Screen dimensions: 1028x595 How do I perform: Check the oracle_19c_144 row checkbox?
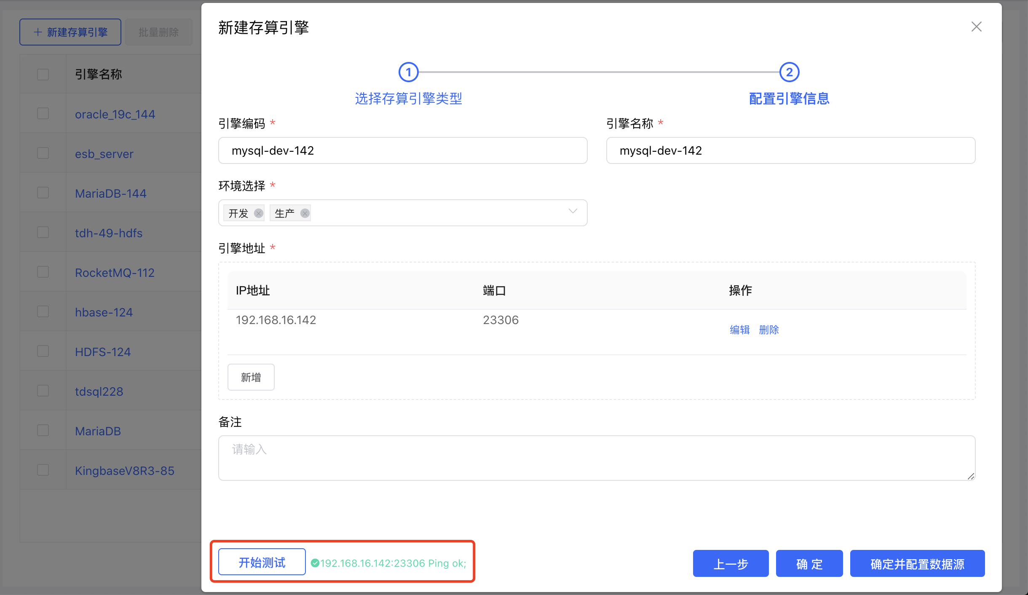click(x=43, y=113)
